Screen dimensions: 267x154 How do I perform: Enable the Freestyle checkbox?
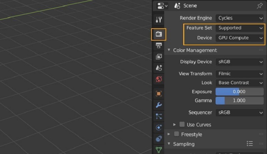(177, 134)
